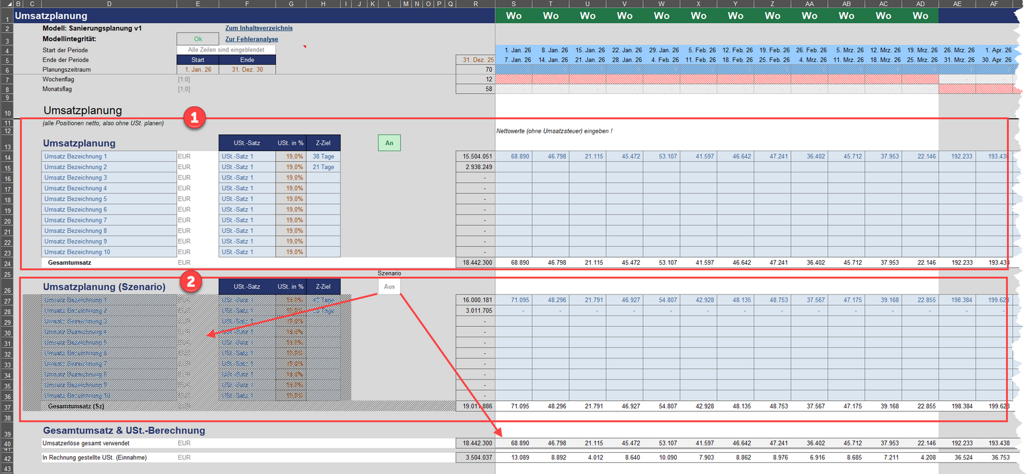Click the Ok model integrity cell
The image size is (1026, 474).
(197, 39)
